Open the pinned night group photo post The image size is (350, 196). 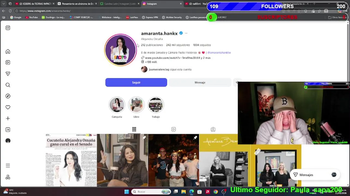(x=173, y=160)
